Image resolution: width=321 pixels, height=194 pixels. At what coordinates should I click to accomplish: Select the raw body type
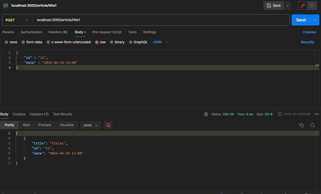point(100,42)
